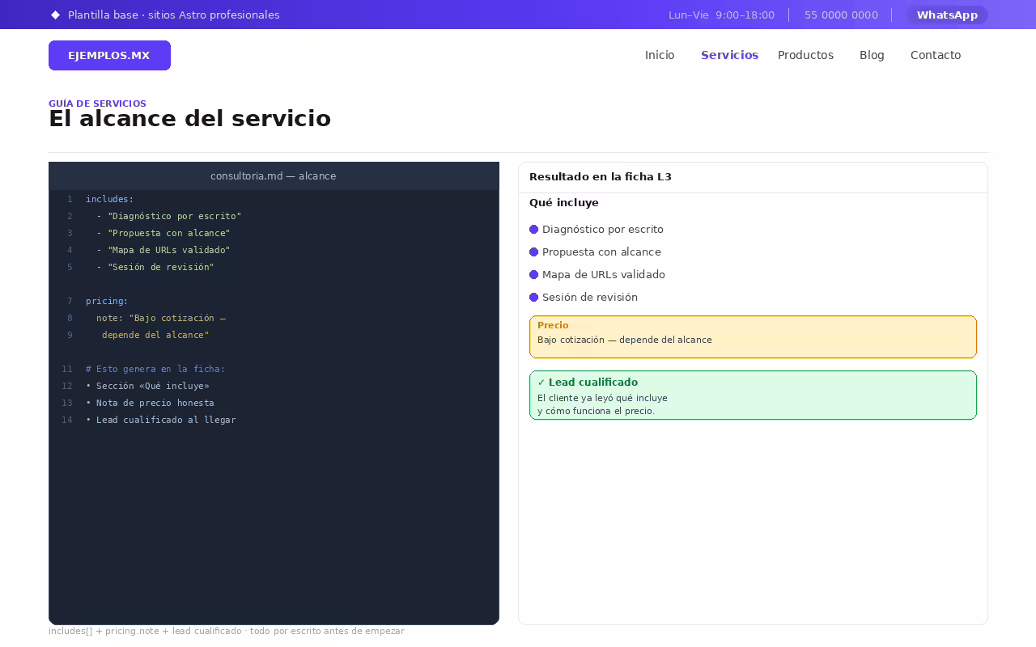This screenshot has width=1036, height=647.
Task: Click phone number 55 0000 0000
Action: pyautogui.click(x=841, y=15)
